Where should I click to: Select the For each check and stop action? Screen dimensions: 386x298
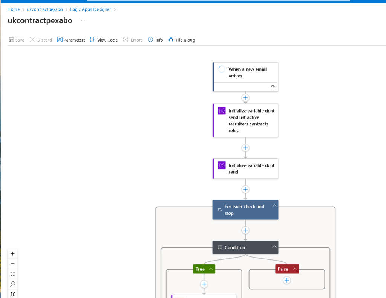[x=245, y=210]
